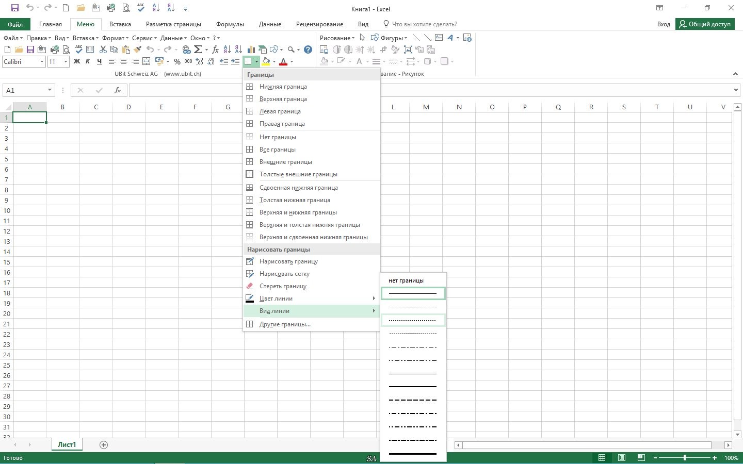Select the double line border style
The height and width of the screenshot is (464, 743).
(412, 373)
